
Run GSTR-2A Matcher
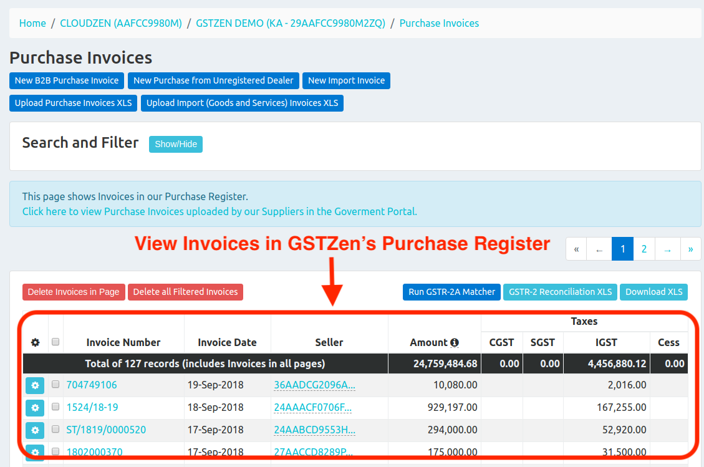(451, 292)
